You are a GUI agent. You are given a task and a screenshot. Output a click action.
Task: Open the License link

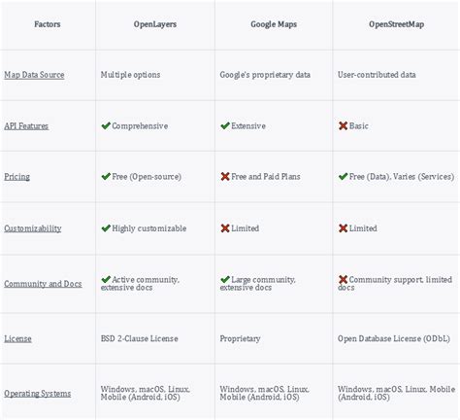(17, 339)
